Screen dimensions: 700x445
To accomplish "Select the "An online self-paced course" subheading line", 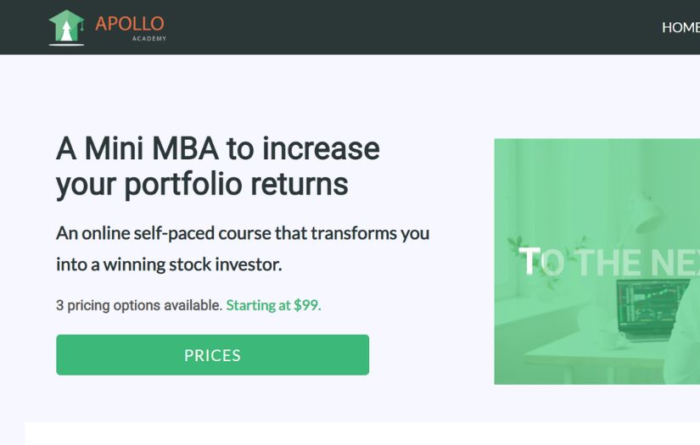I will (243, 233).
